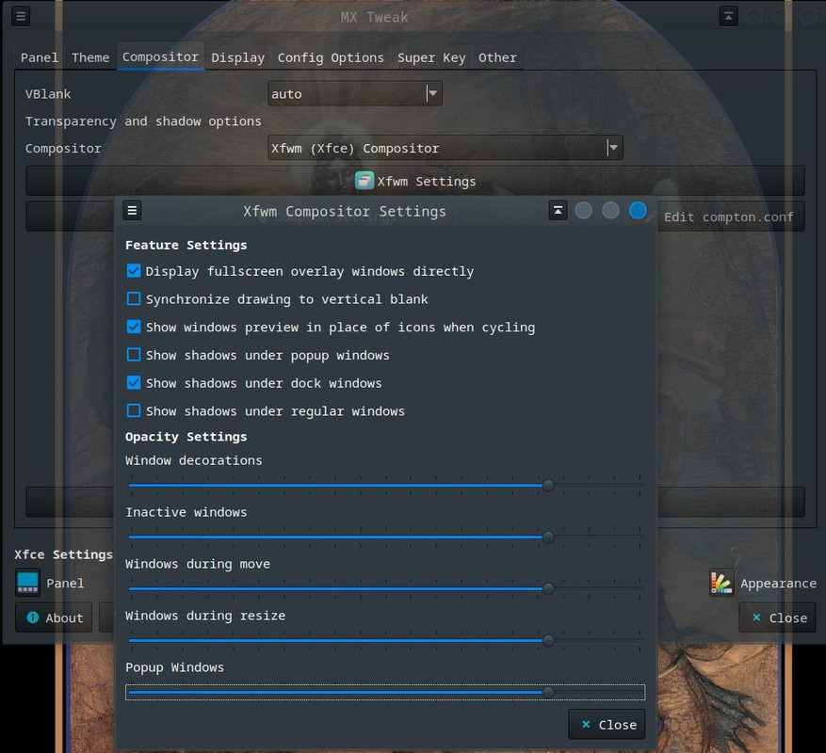Image resolution: width=826 pixels, height=753 pixels.
Task: Open the VBlank auto dropdown
Action: [355, 93]
